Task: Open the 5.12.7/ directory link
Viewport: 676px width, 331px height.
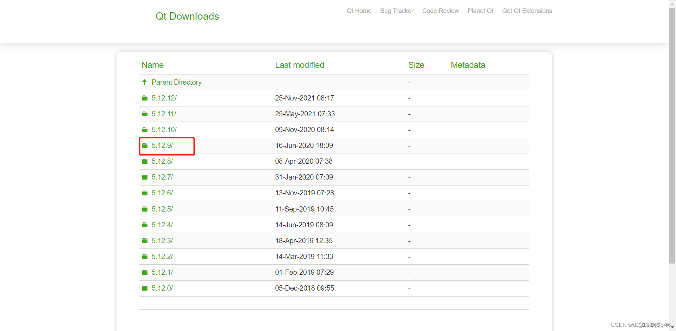Action: pos(162,177)
